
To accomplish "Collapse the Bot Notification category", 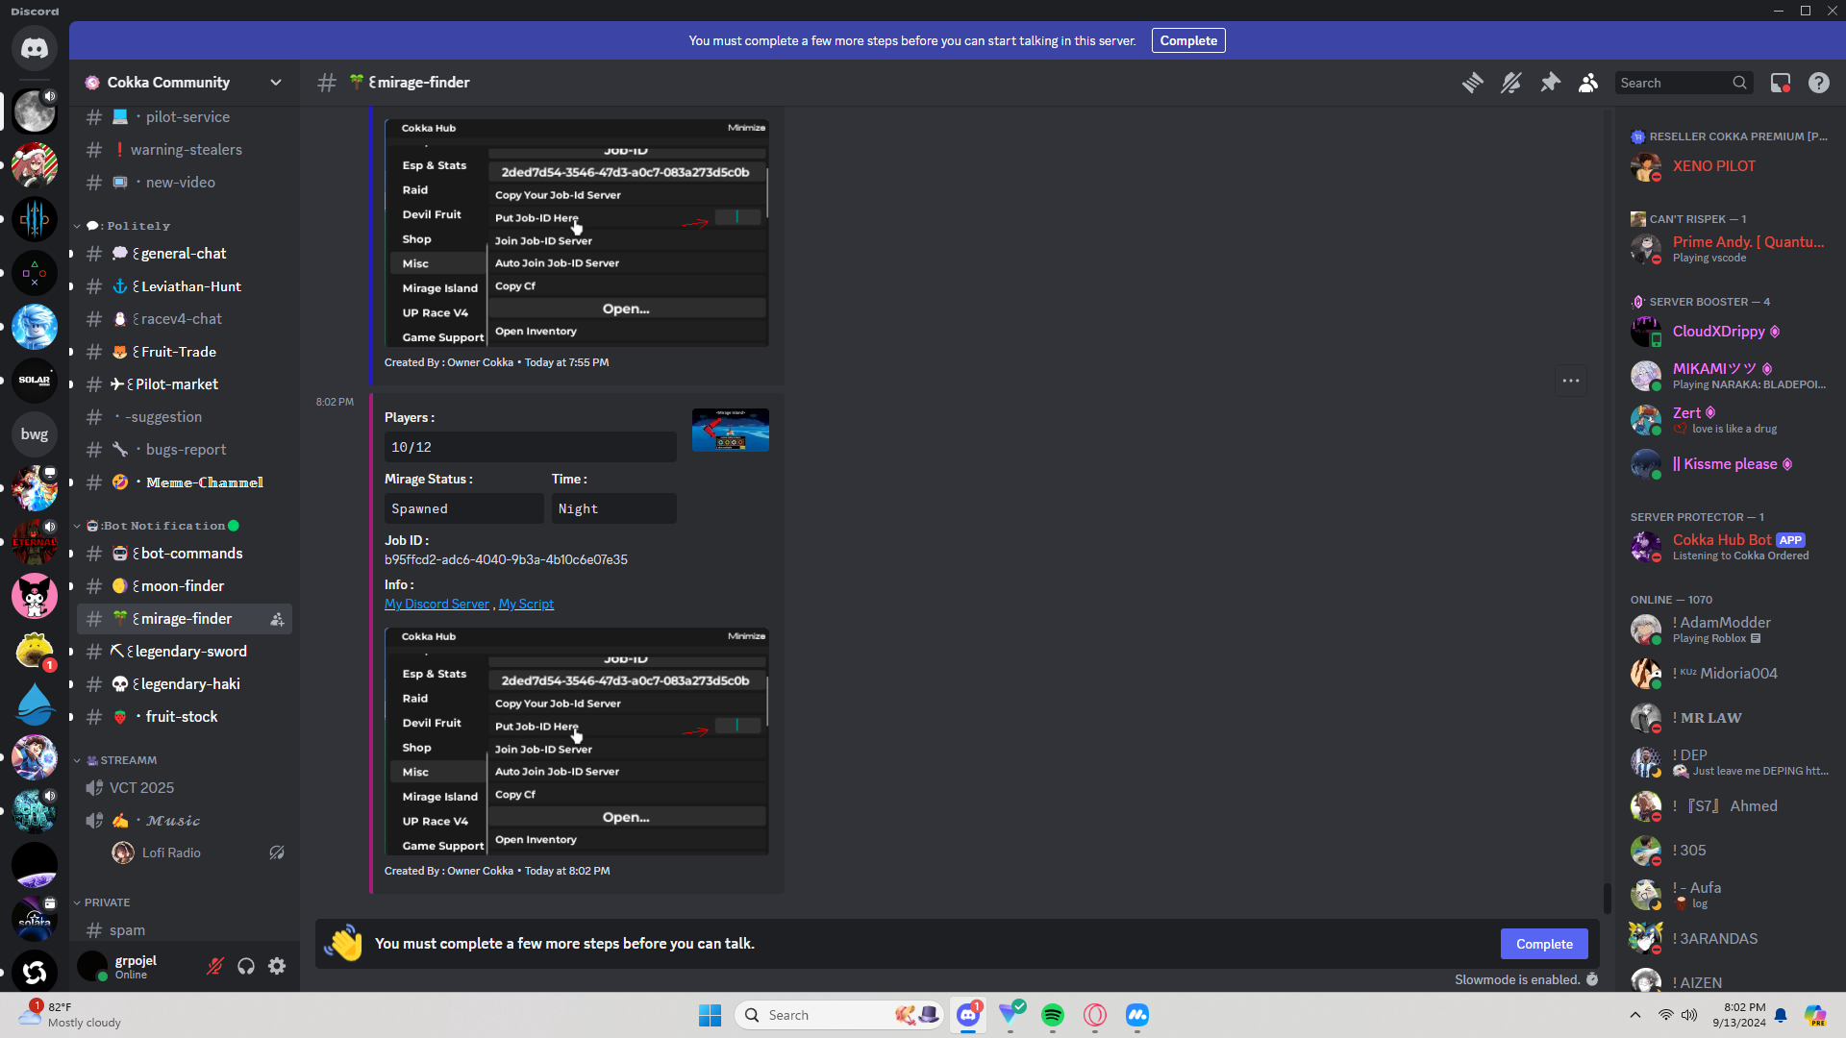I will [x=157, y=526].
